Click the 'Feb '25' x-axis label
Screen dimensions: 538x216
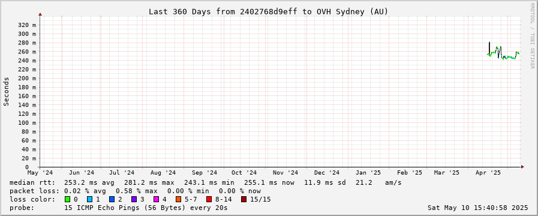click(x=409, y=172)
